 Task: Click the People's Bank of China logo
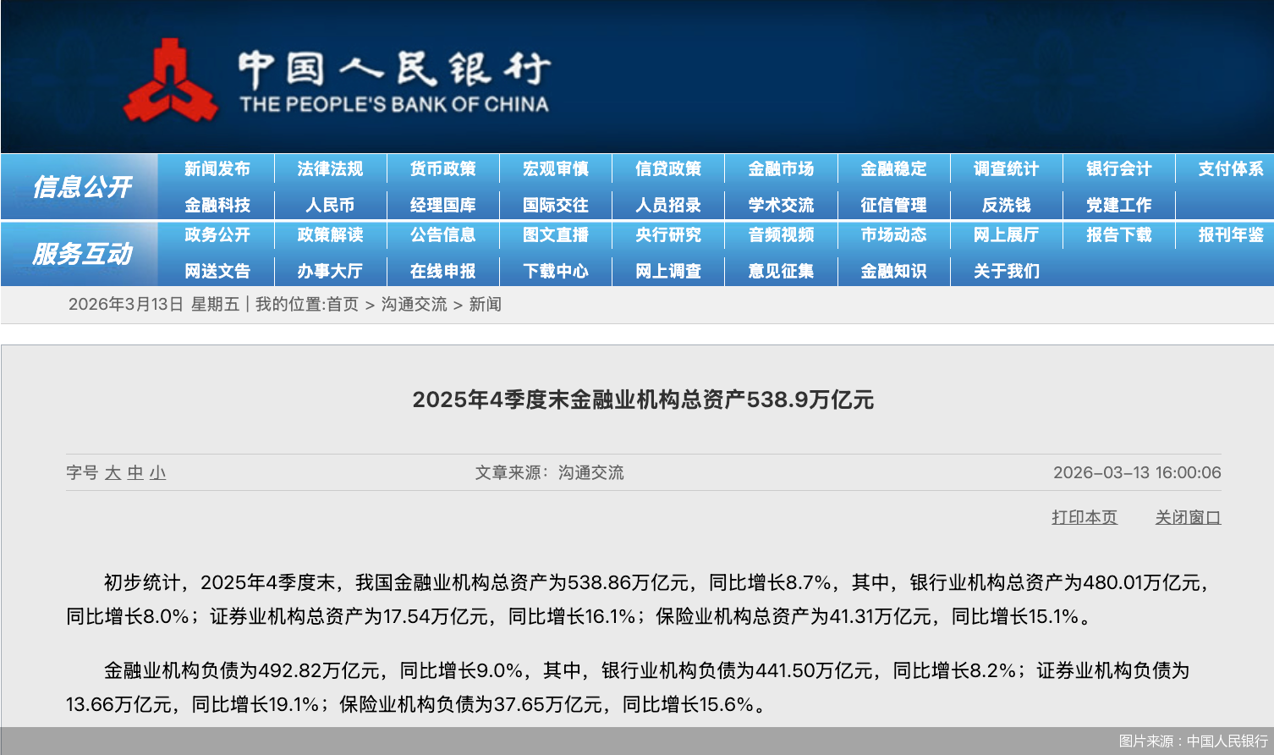click(173, 76)
